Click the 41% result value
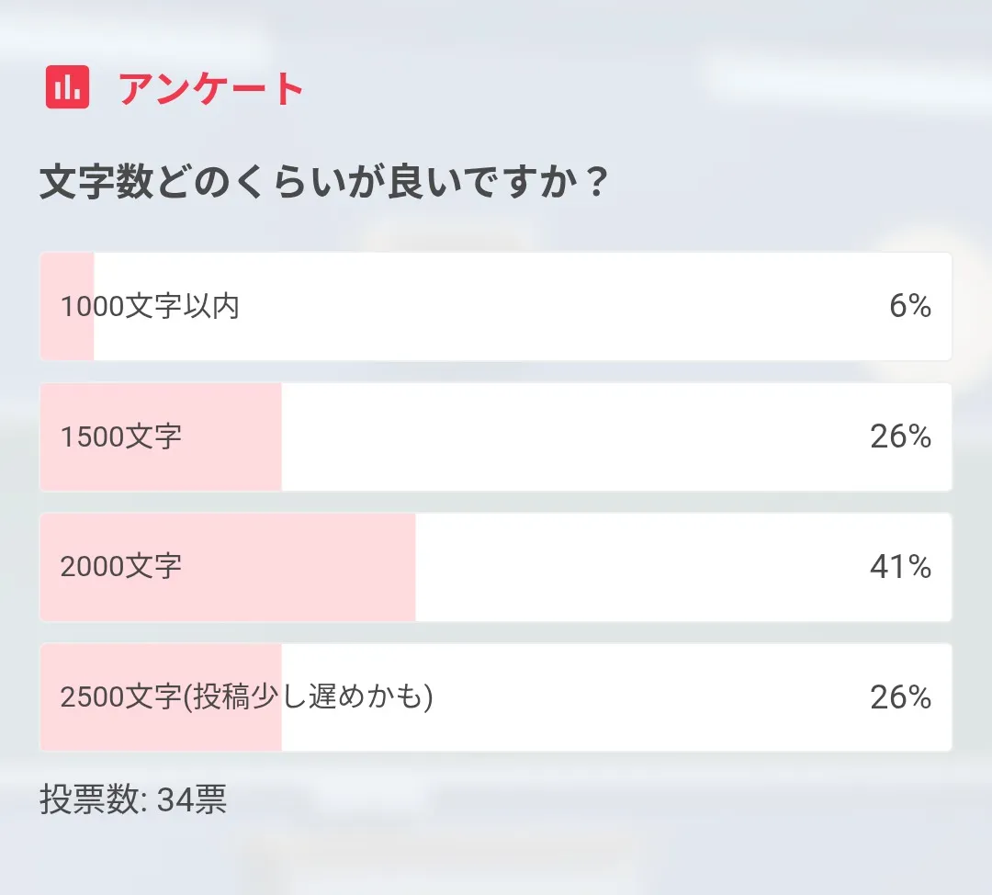 pos(900,567)
